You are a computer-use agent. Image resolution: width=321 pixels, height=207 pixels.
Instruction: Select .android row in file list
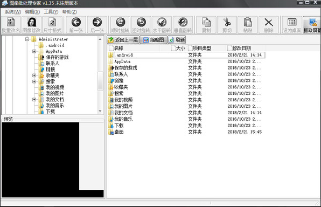tap(186, 55)
